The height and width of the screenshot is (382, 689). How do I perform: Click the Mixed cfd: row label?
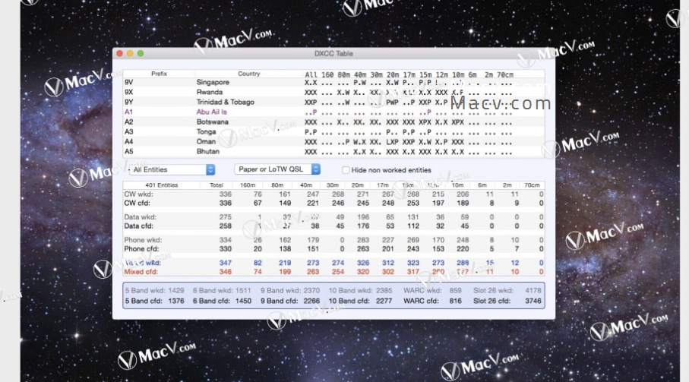coord(141,272)
